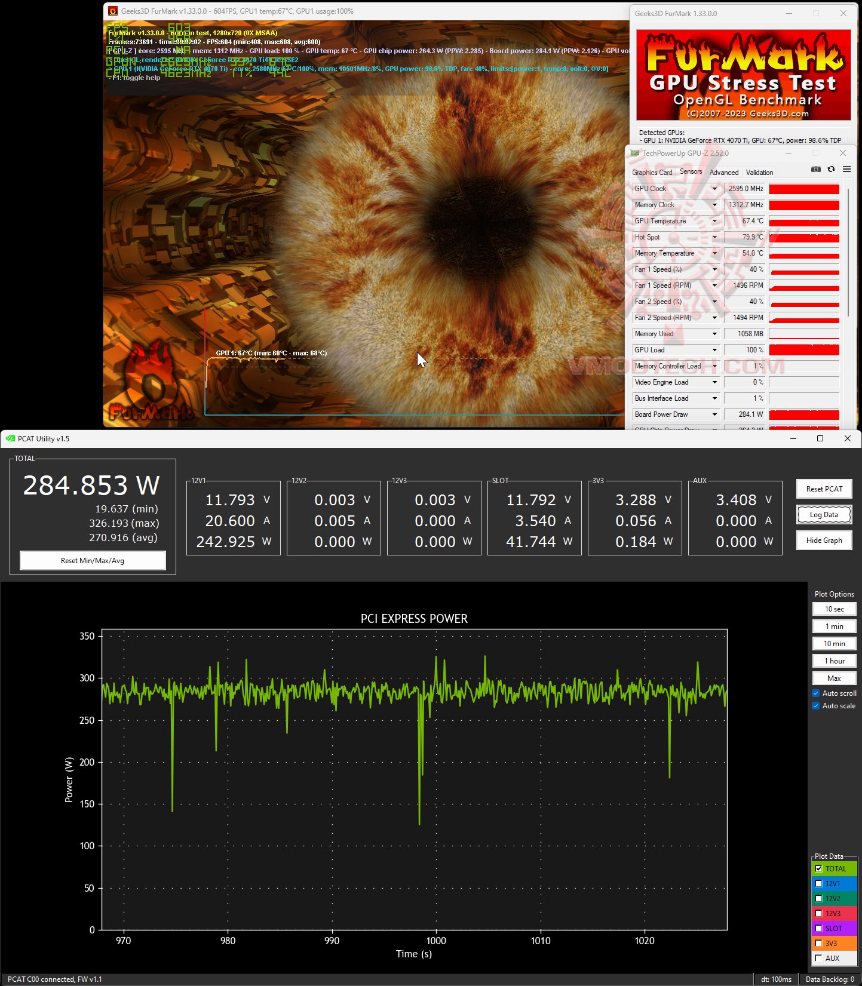
Task: Disable the Auto scroll checkbox
Action: 816,693
